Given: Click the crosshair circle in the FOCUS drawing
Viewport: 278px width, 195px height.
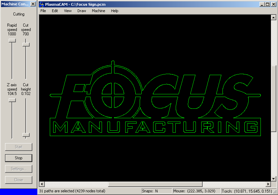Looking at the screenshot, I should click(113, 95).
